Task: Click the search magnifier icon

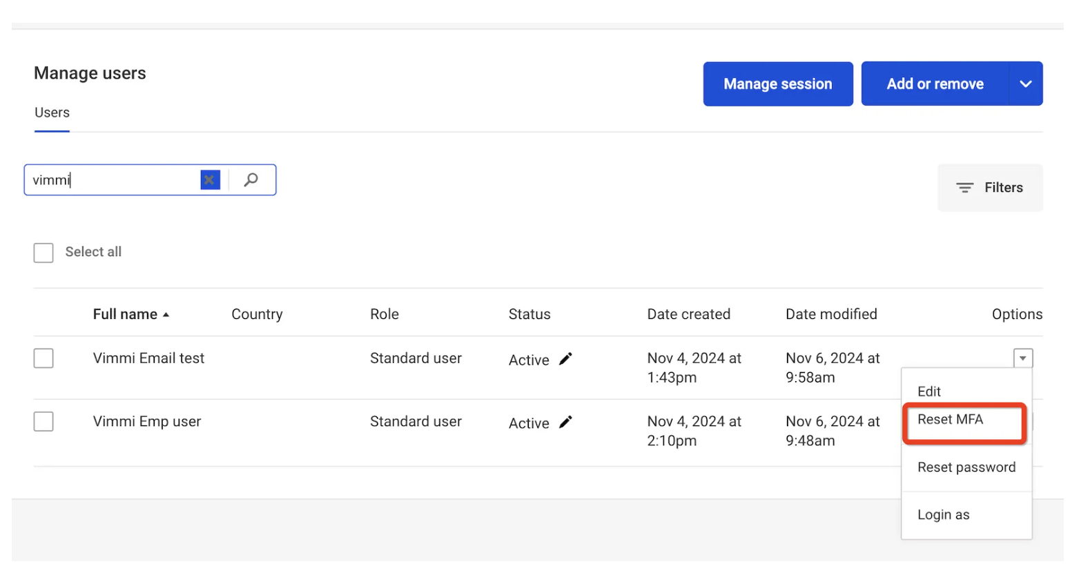Action: [251, 179]
